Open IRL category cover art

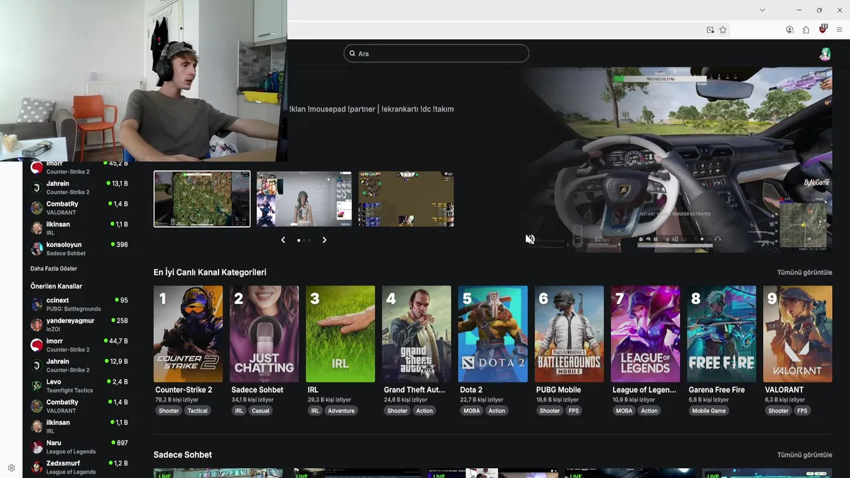(x=340, y=334)
